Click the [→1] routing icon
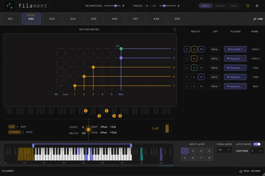 [x=155, y=129]
